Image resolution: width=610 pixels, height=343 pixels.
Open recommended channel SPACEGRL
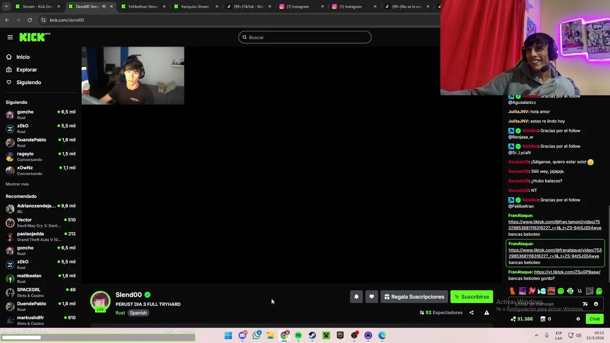41,292
